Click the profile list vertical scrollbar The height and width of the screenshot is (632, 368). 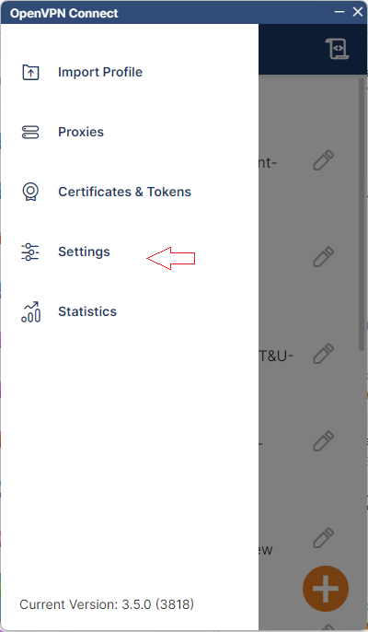click(362, 215)
